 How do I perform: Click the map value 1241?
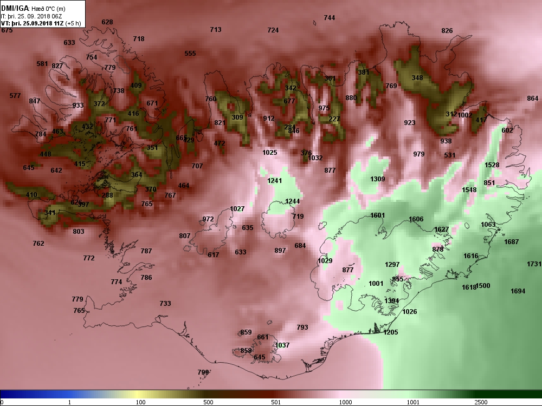point(274,181)
